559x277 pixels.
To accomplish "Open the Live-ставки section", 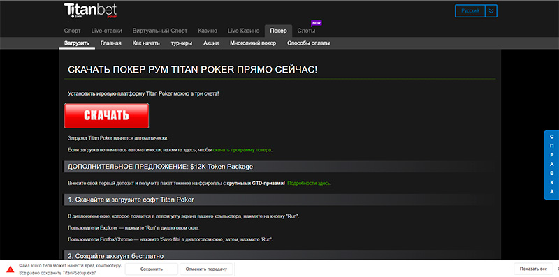I will [x=107, y=31].
